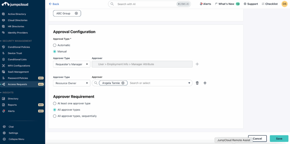Select the Automatic approval type
Screen dimensions: 290x144
point(55,45)
